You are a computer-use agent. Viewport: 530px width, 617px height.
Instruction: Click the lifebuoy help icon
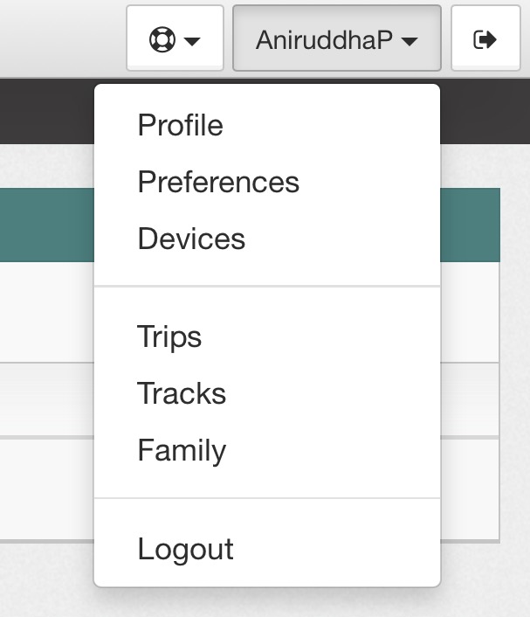162,40
